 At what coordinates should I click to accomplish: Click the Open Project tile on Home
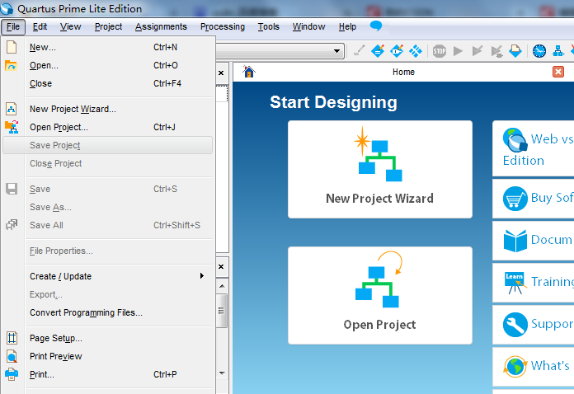click(x=379, y=295)
